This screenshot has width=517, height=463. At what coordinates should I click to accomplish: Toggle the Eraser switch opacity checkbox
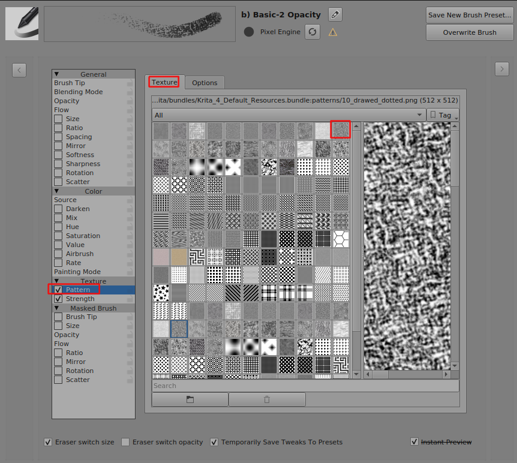[125, 442]
